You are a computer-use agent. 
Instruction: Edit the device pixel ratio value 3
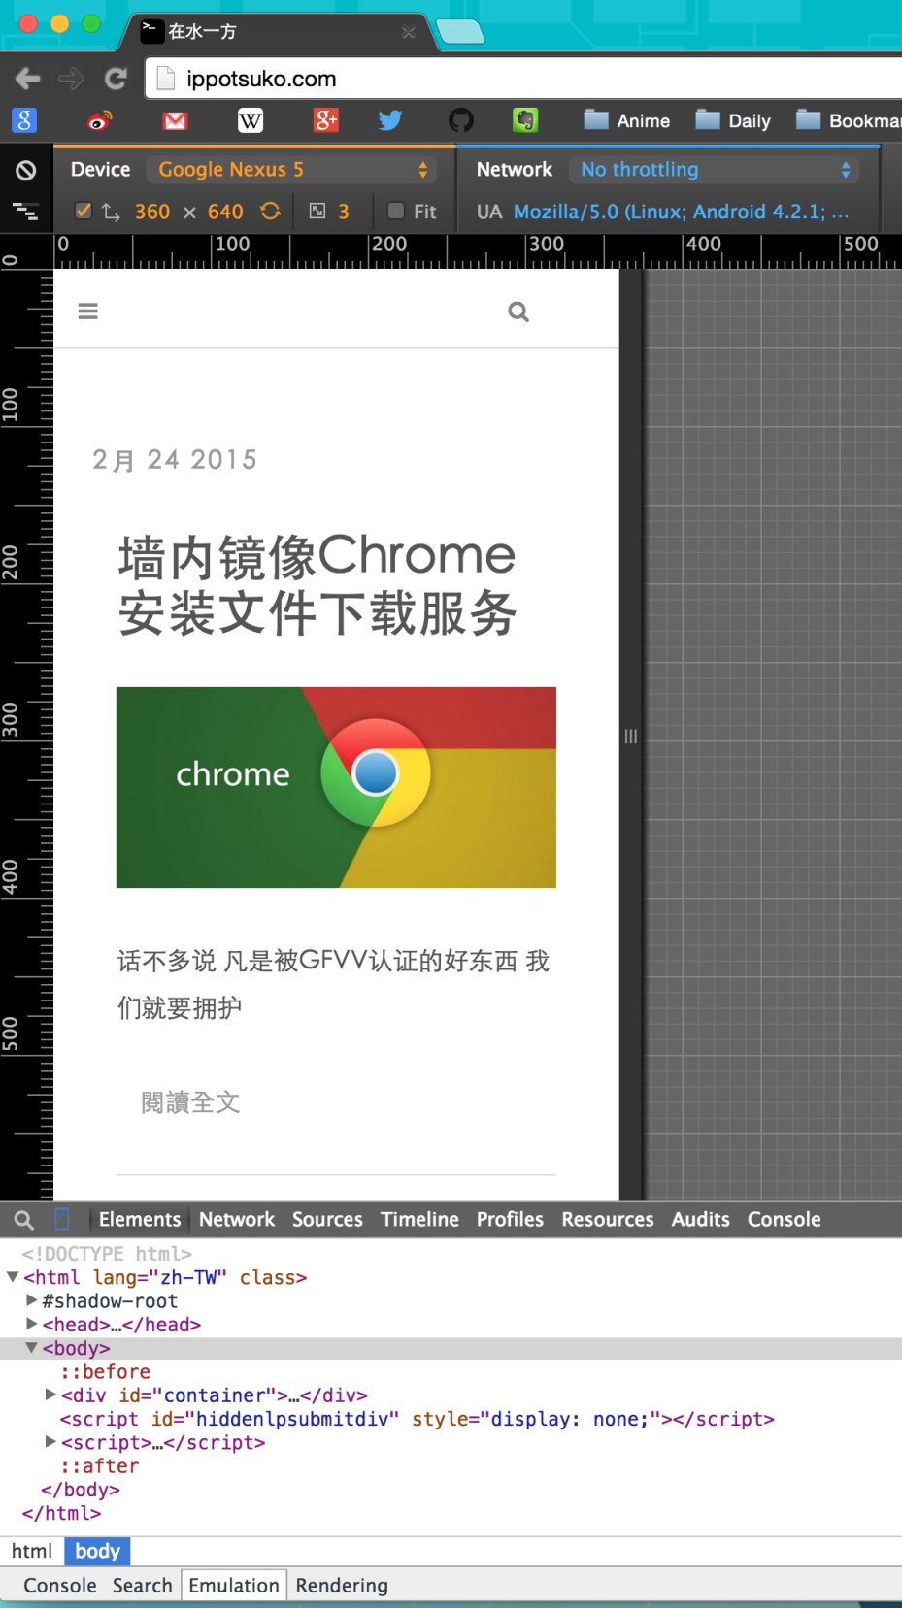(x=344, y=212)
